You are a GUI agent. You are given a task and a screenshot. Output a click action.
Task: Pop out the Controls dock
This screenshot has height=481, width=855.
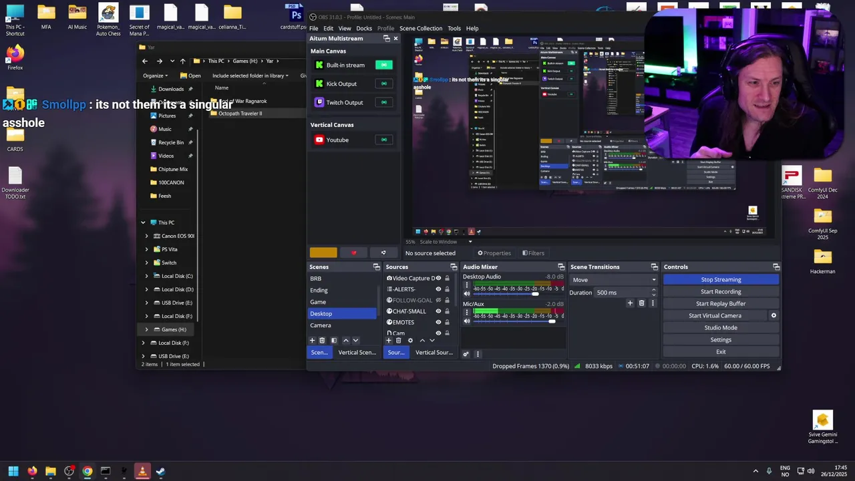(776, 267)
